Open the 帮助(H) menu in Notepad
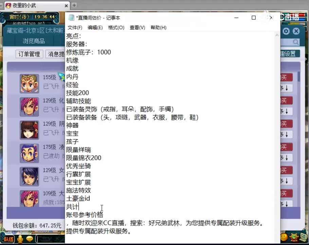309x245 pixels. (159, 28)
